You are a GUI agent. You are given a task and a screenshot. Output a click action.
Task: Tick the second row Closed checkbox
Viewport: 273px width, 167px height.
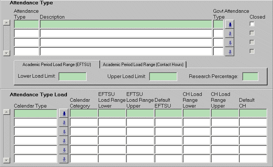(x=252, y=33)
